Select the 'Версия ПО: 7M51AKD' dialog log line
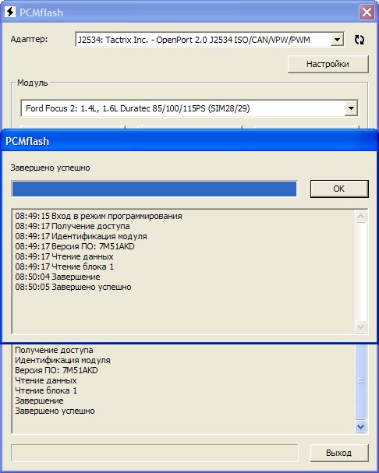Image resolution: width=379 pixels, height=473 pixels. [x=75, y=246]
